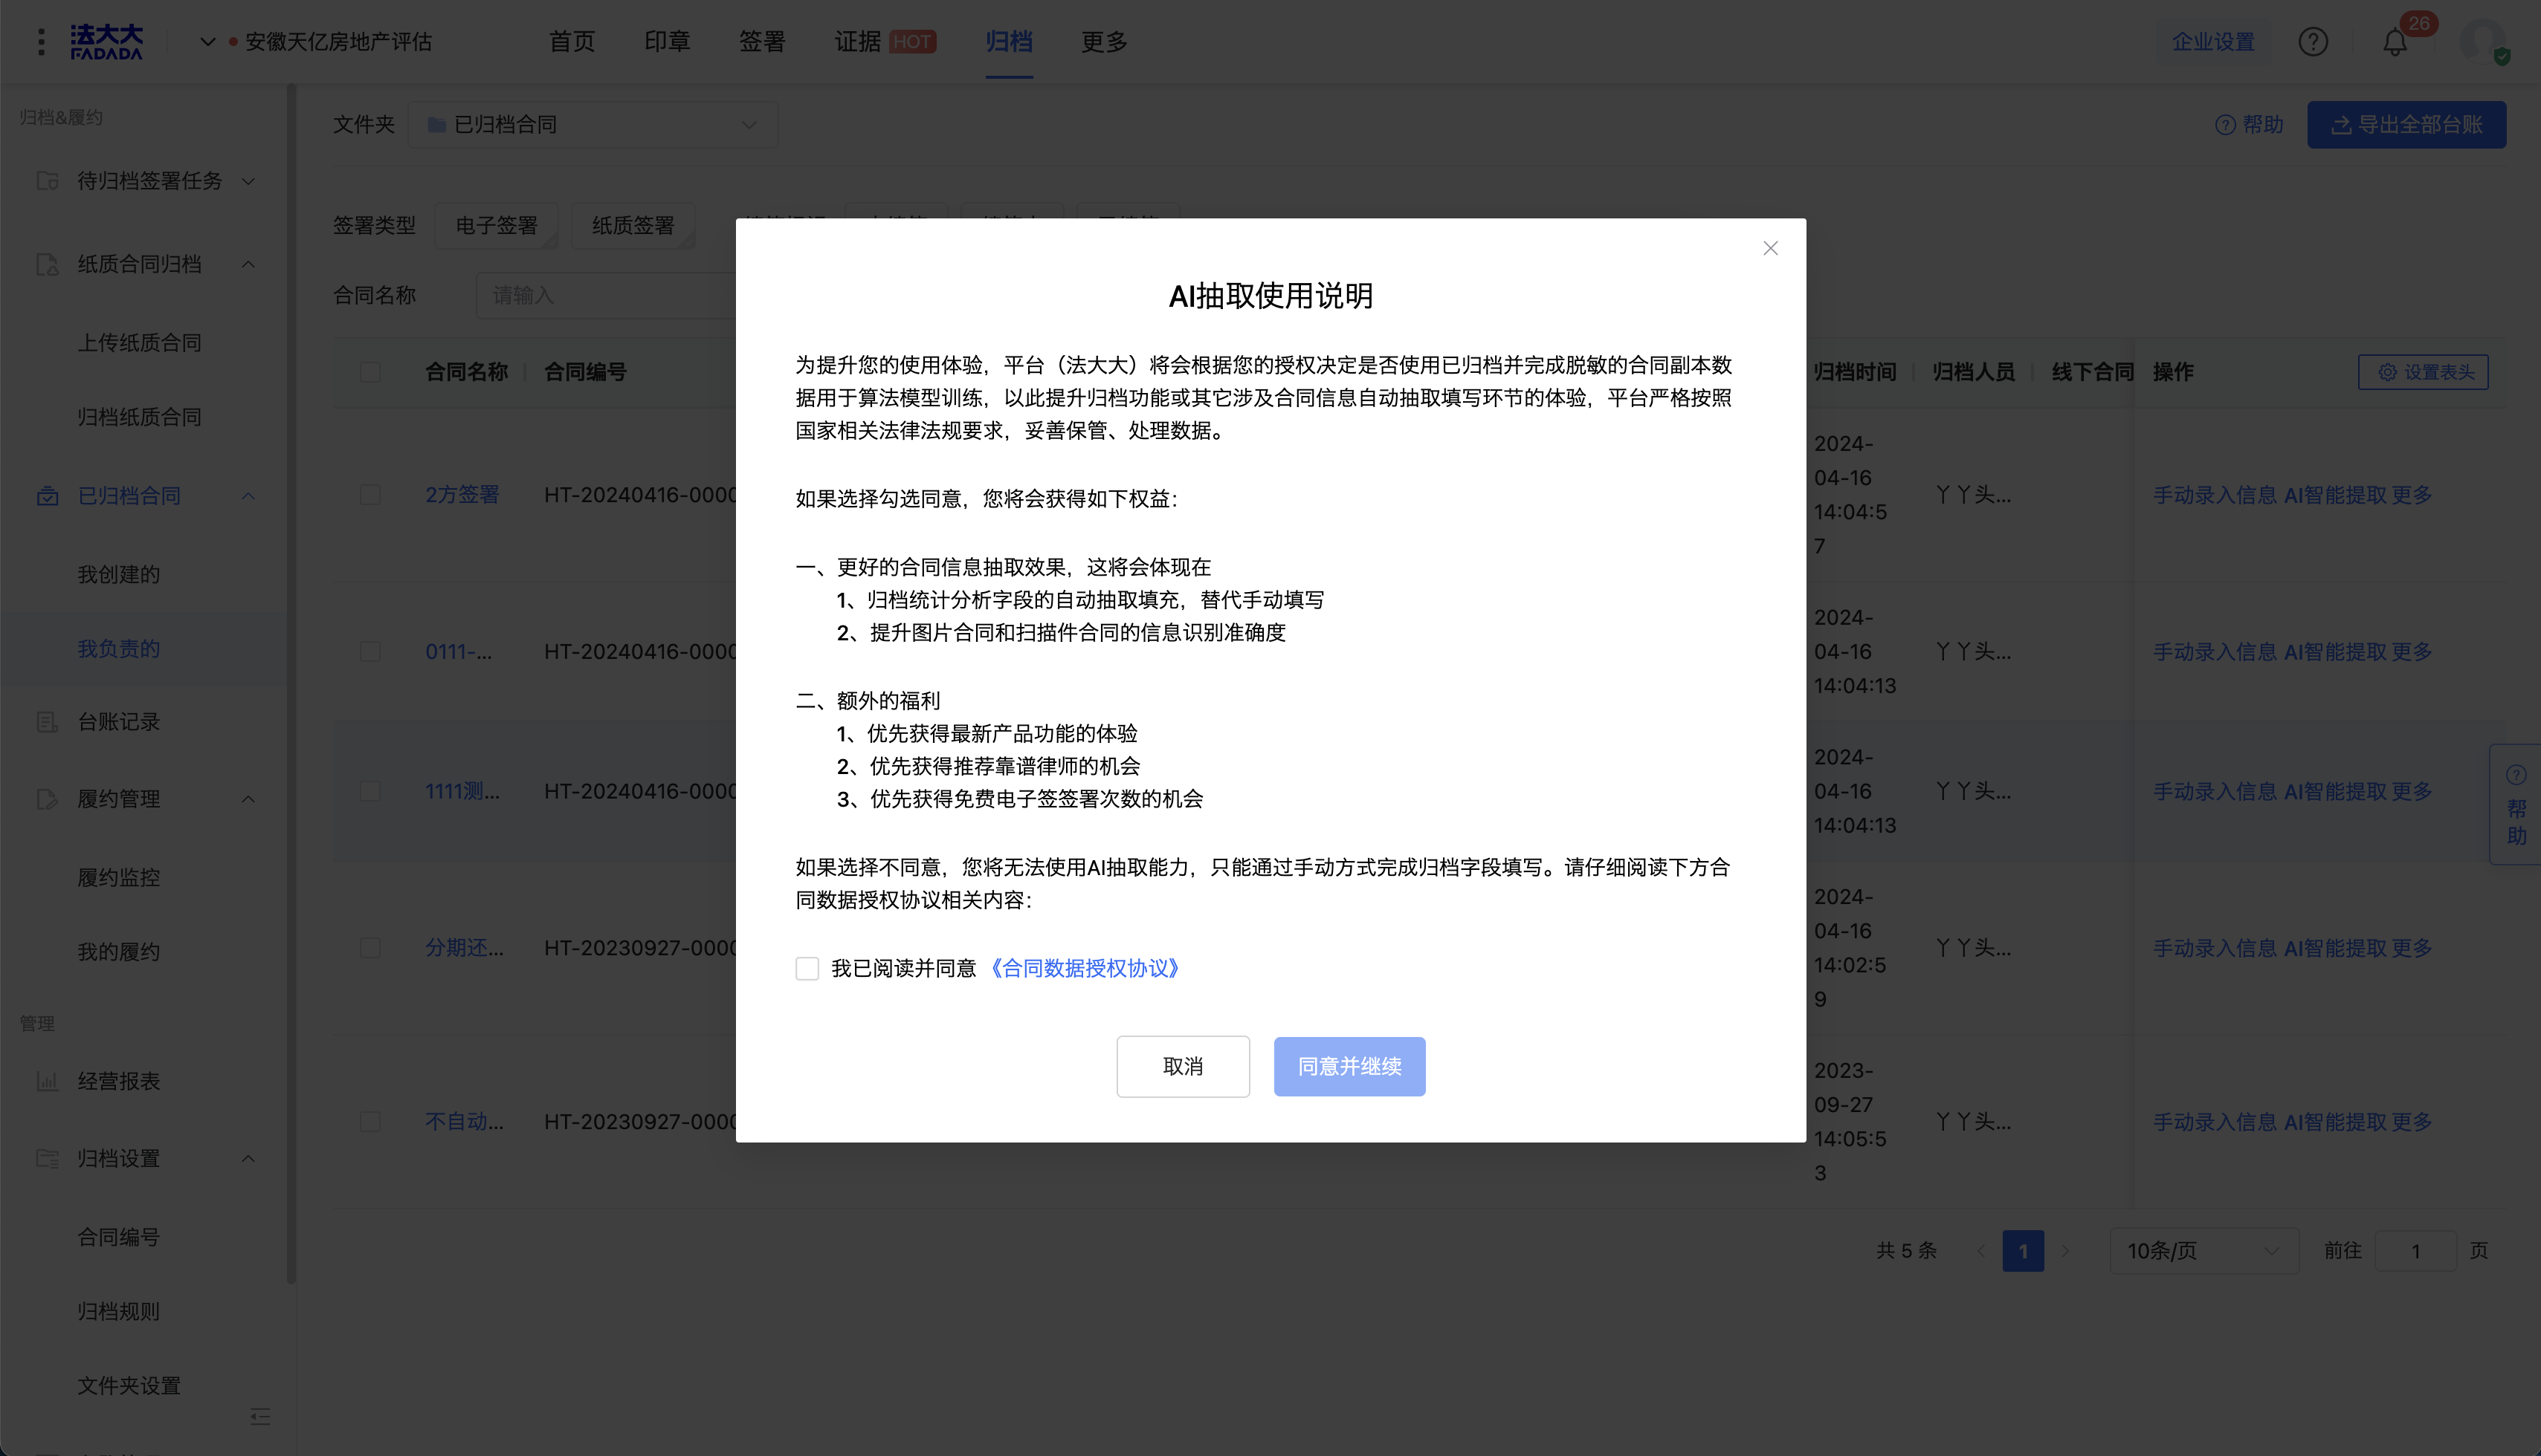Click the 取消 button

(x=1182, y=1066)
